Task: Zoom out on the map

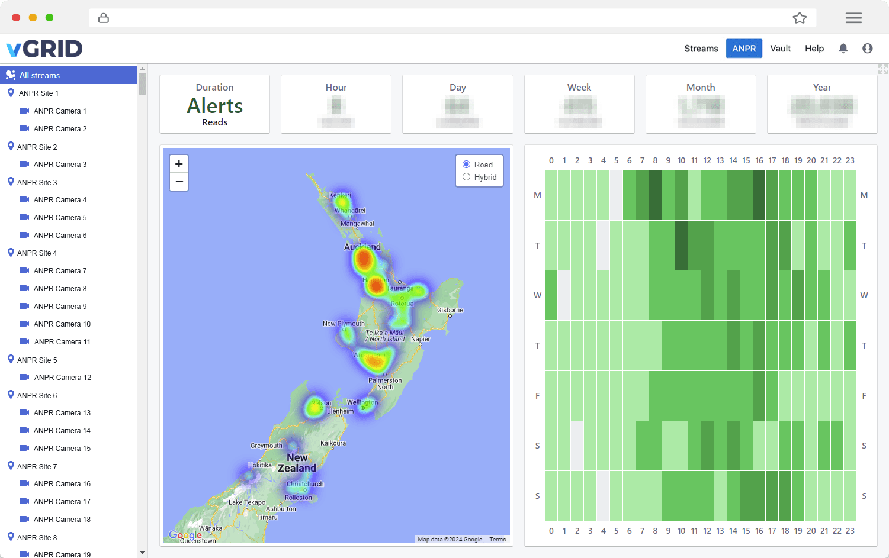Action: pyautogui.click(x=179, y=182)
